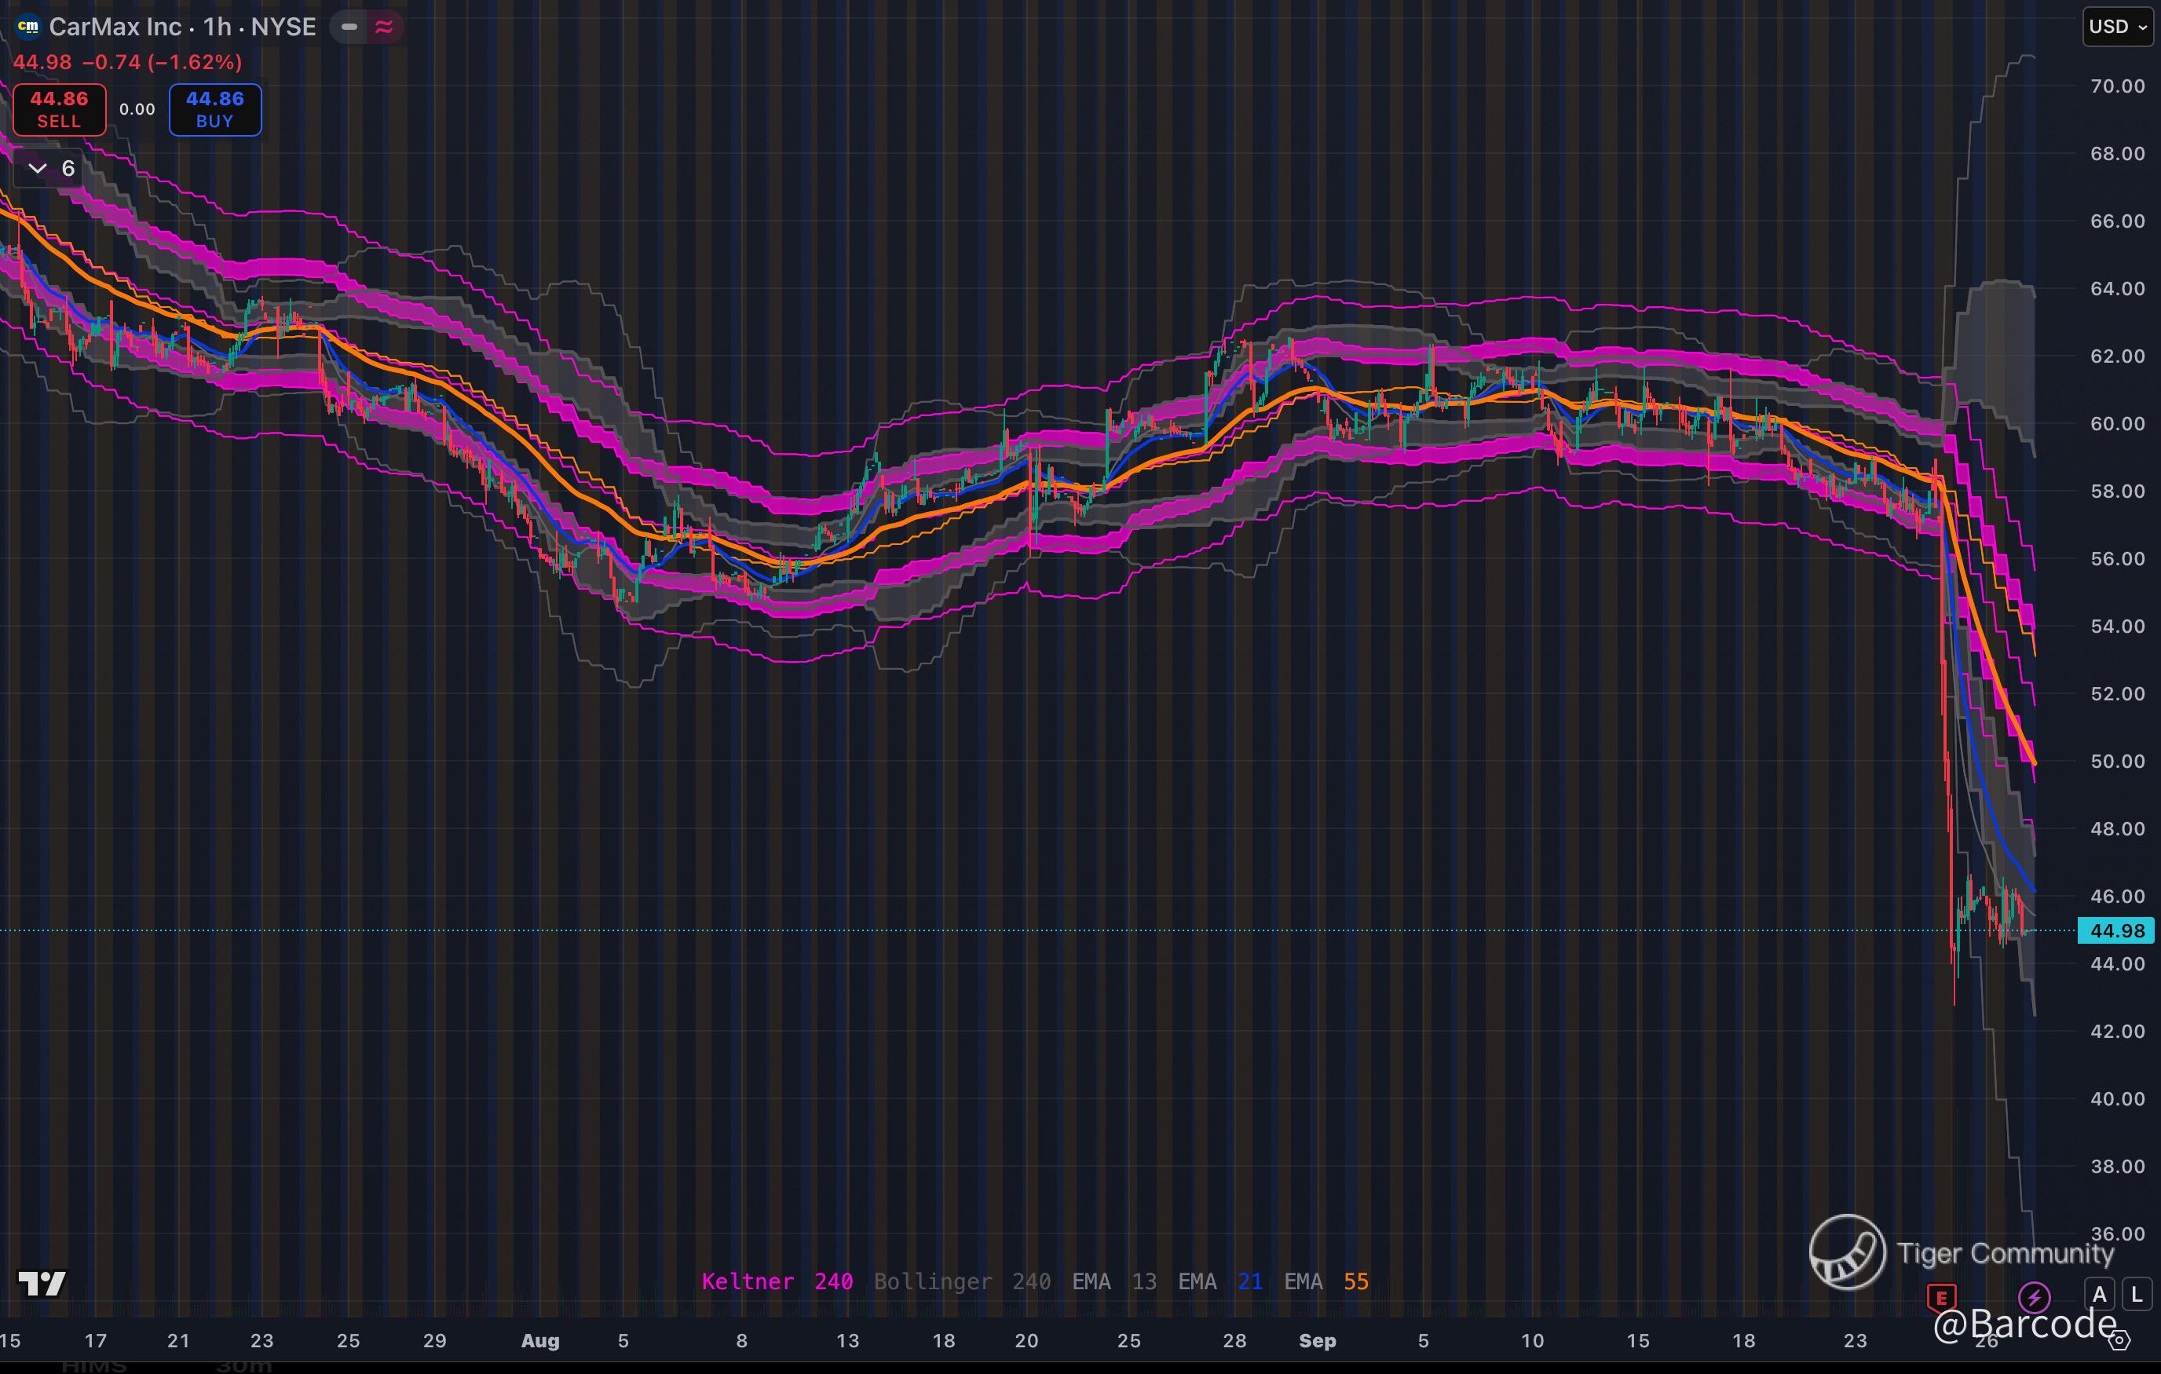Toggle auto scale A button
The width and height of the screenshot is (2161, 1374).
pos(2099,1294)
